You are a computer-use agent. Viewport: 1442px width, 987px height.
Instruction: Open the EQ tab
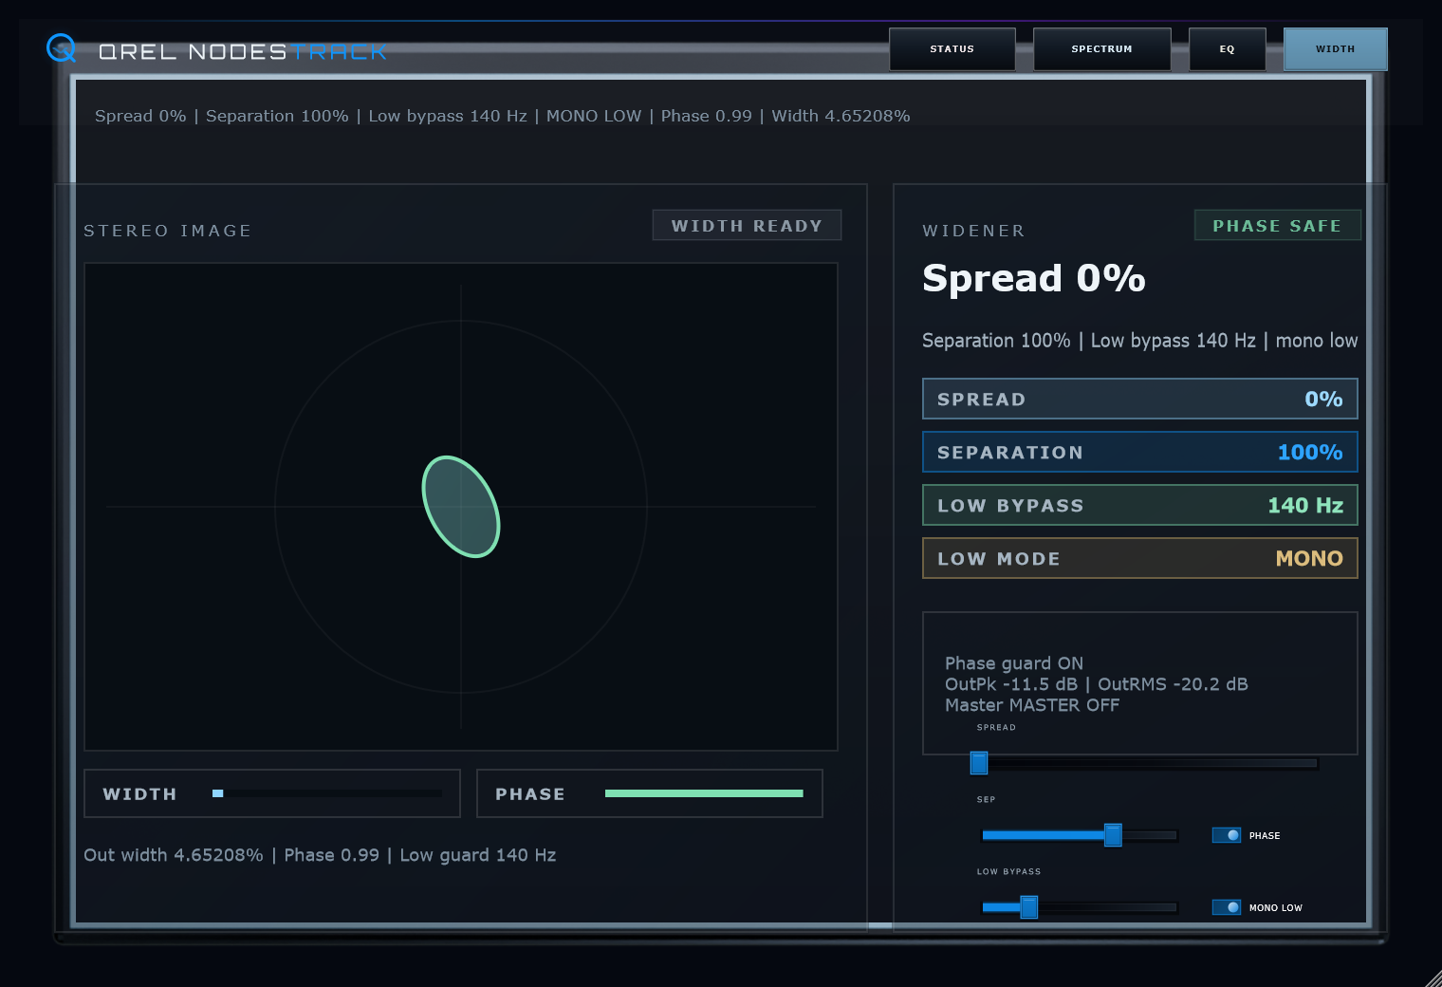1228,49
